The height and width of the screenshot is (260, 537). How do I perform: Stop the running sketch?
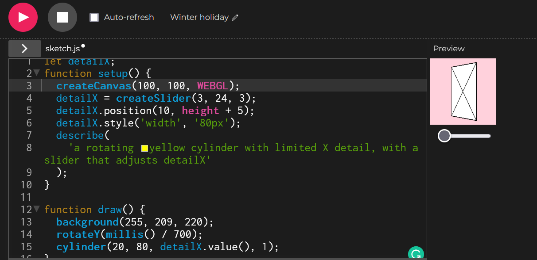(62, 17)
